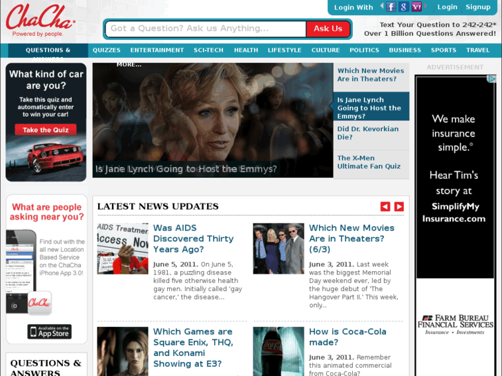Viewport: 502px width, 376px height.
Task: Click the ChaCha app icon on iPhone
Action: [x=39, y=303]
